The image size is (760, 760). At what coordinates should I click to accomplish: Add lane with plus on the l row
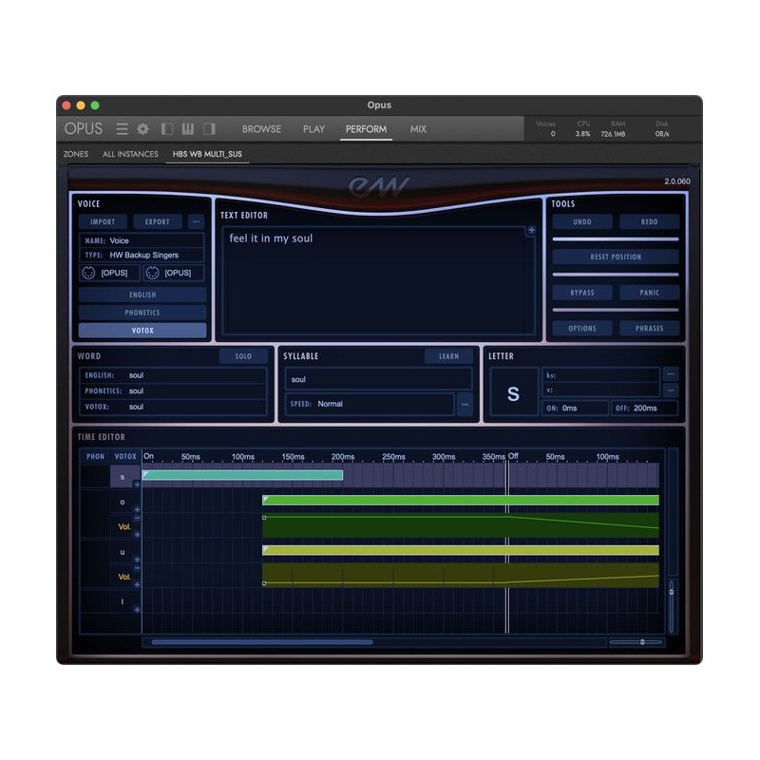pyautogui.click(x=137, y=609)
